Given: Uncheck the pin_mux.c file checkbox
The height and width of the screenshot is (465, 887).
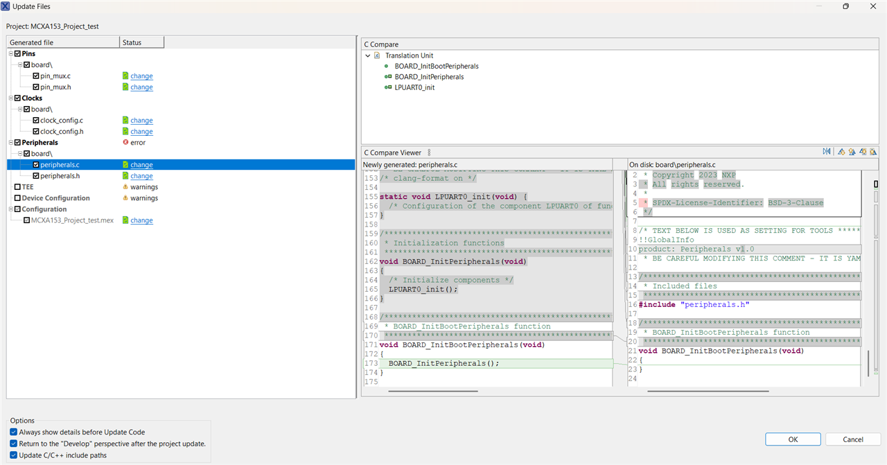Looking at the screenshot, I should click(x=36, y=76).
